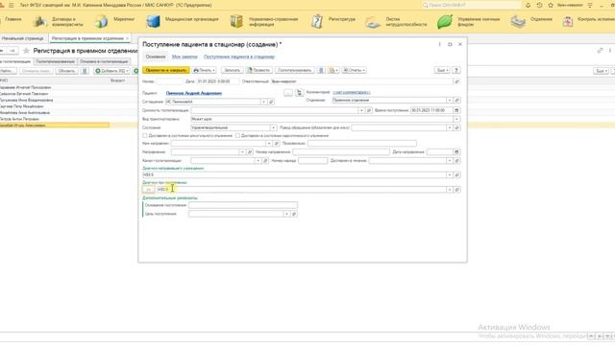Image resolution: width=615 pixels, height=345 pixels.
Task: Click ellipsis button before Диагноз при поступлении
Action: pyautogui.click(x=148, y=190)
